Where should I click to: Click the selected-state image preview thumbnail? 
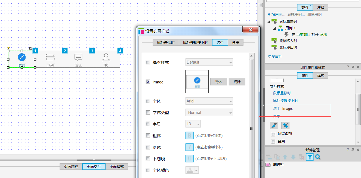(x=197, y=82)
